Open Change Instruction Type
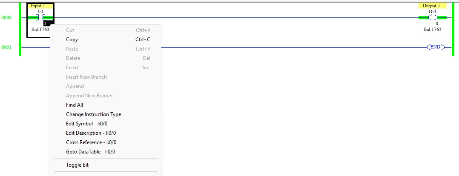459x176 pixels. click(x=93, y=114)
